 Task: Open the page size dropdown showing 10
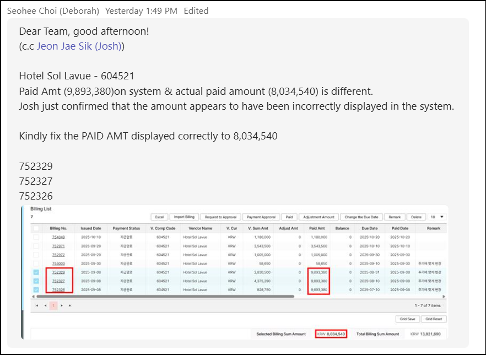[437, 217]
